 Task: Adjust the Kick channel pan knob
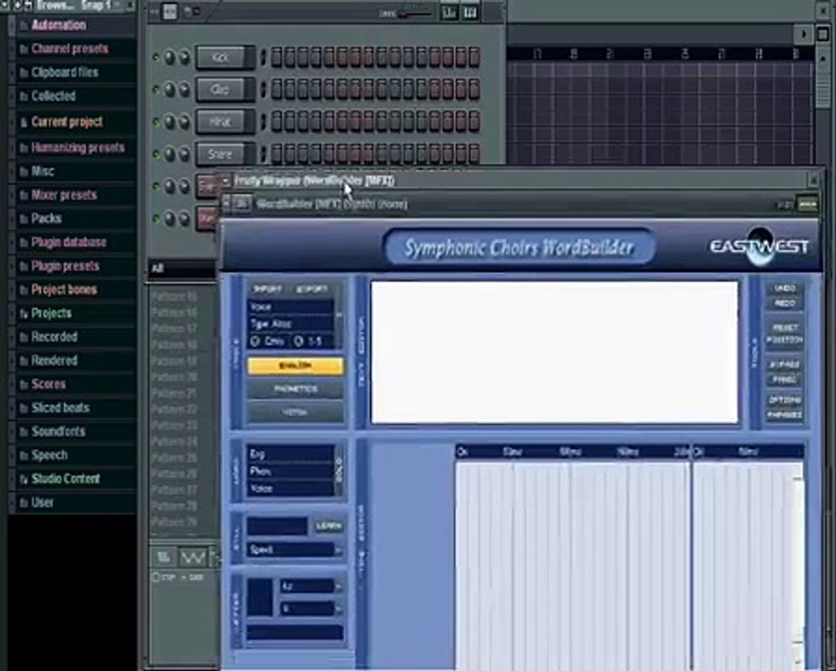(169, 58)
